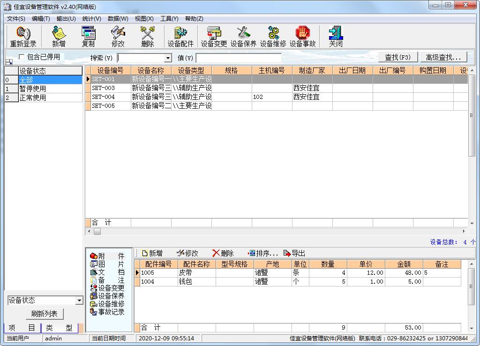The image size is (480, 346).
Task: Select the parts row 1004 钱包
Action: point(298,281)
